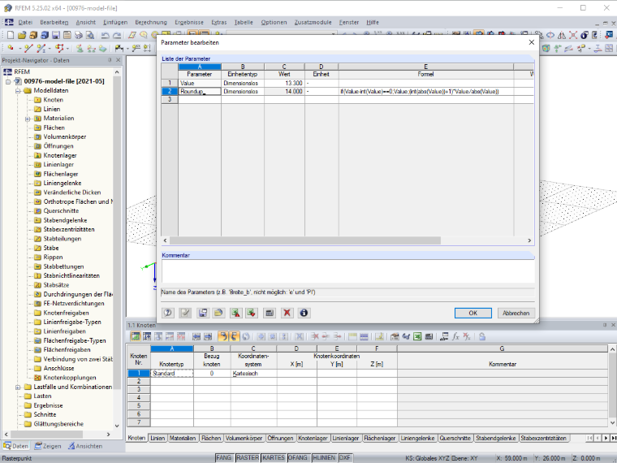This screenshot has width=617, height=463.
Task: Click the red X delete icon in dialog
Action: click(x=287, y=313)
